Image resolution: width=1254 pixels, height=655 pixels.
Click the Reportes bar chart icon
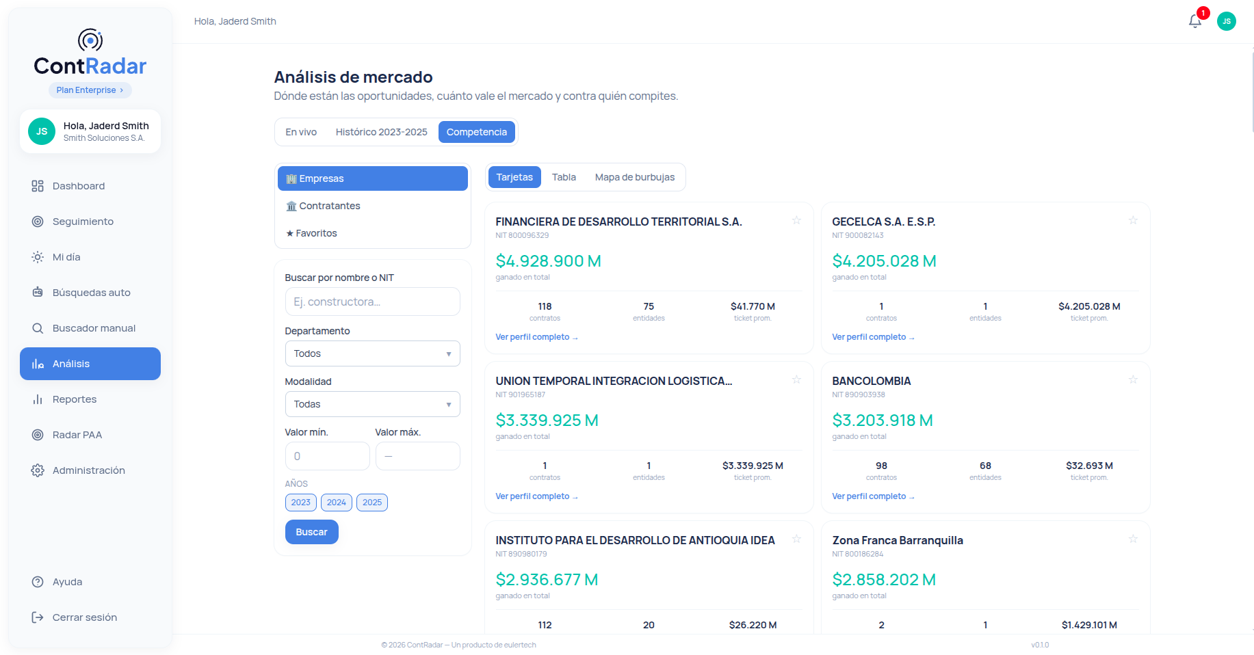[38, 399]
